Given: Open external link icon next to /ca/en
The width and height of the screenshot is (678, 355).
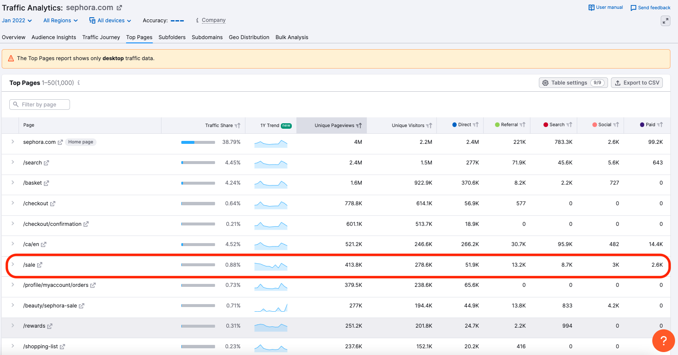Looking at the screenshot, I should [x=43, y=244].
